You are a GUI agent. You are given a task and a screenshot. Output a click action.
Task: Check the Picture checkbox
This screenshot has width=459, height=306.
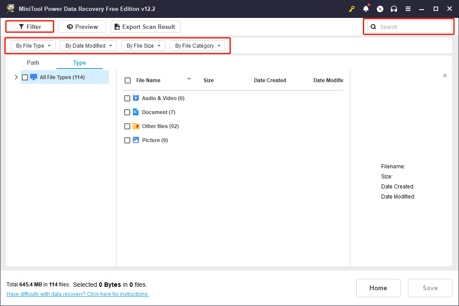(127, 141)
